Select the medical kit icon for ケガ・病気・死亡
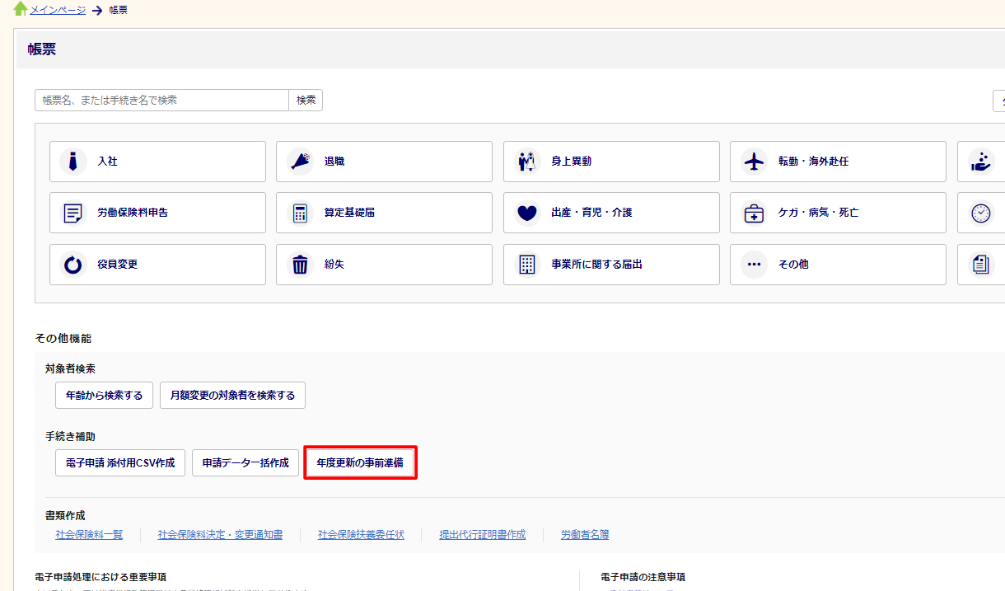 click(x=754, y=213)
